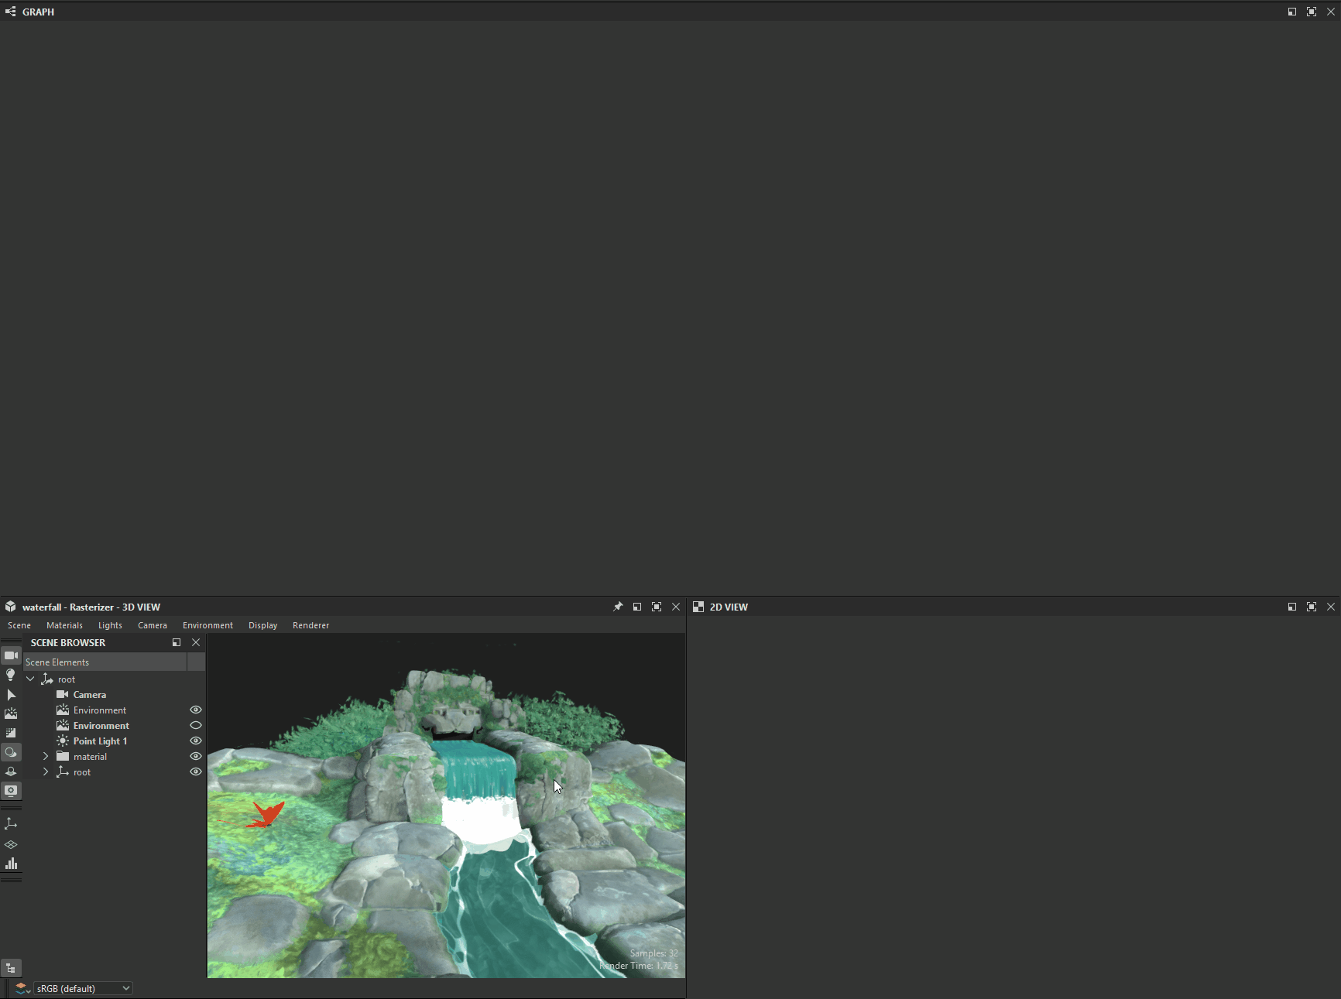This screenshot has height=999, width=1341.
Task: Activate the pointer selection tool
Action: (12, 695)
